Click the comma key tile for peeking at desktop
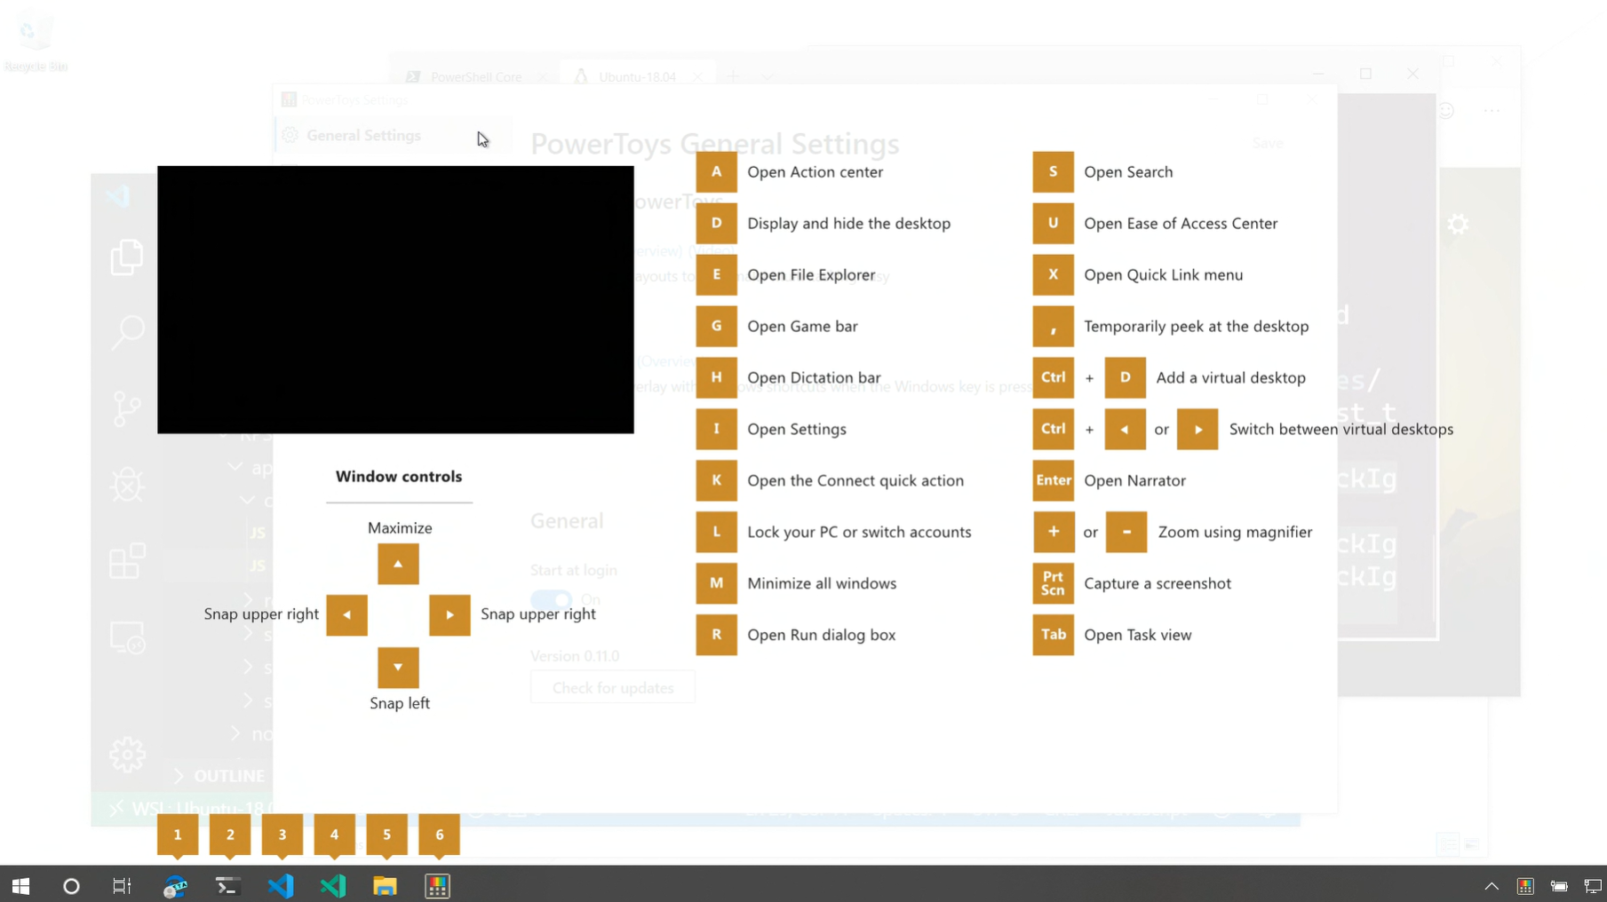This screenshot has height=902, width=1607. (1053, 326)
